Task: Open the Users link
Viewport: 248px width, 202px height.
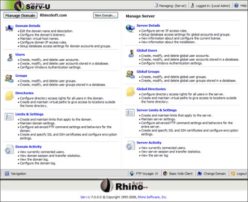Action: tap(20, 55)
